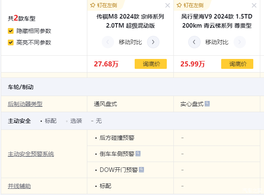Click 主动安全 section header
Screen dimensions: 264x195
tap(19, 121)
